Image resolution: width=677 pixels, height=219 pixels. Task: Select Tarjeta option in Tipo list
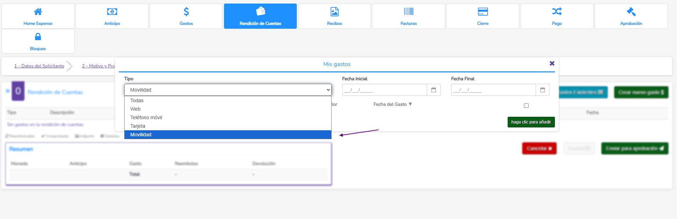(x=138, y=126)
